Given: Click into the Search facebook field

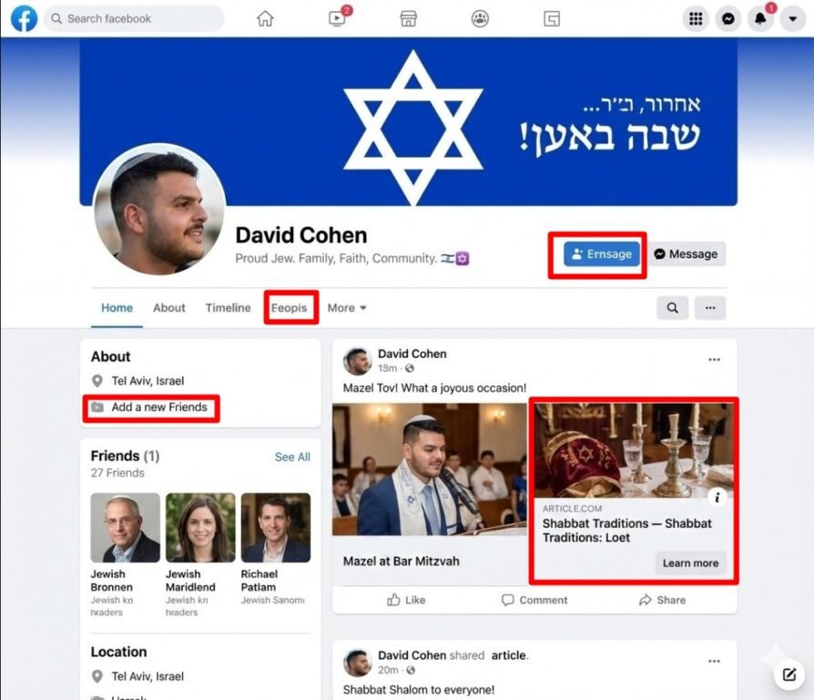Looking at the screenshot, I should coord(134,19).
